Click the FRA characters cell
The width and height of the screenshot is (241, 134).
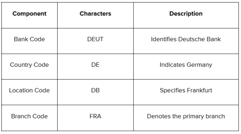click(95, 116)
